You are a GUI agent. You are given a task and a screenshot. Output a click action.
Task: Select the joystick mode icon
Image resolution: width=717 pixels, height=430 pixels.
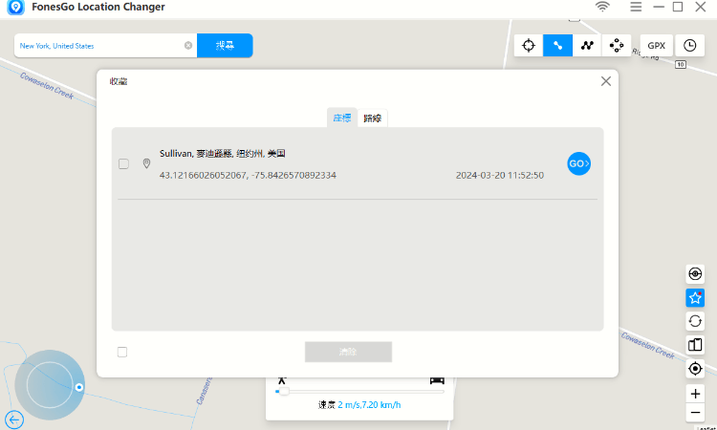(x=617, y=45)
